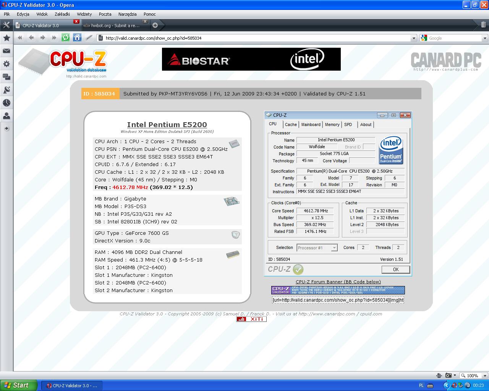Open the Narzędzia menu
Viewport: 489px width, 391px height.
coord(128,14)
